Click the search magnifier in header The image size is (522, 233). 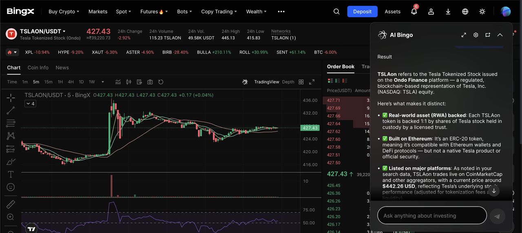(336, 12)
